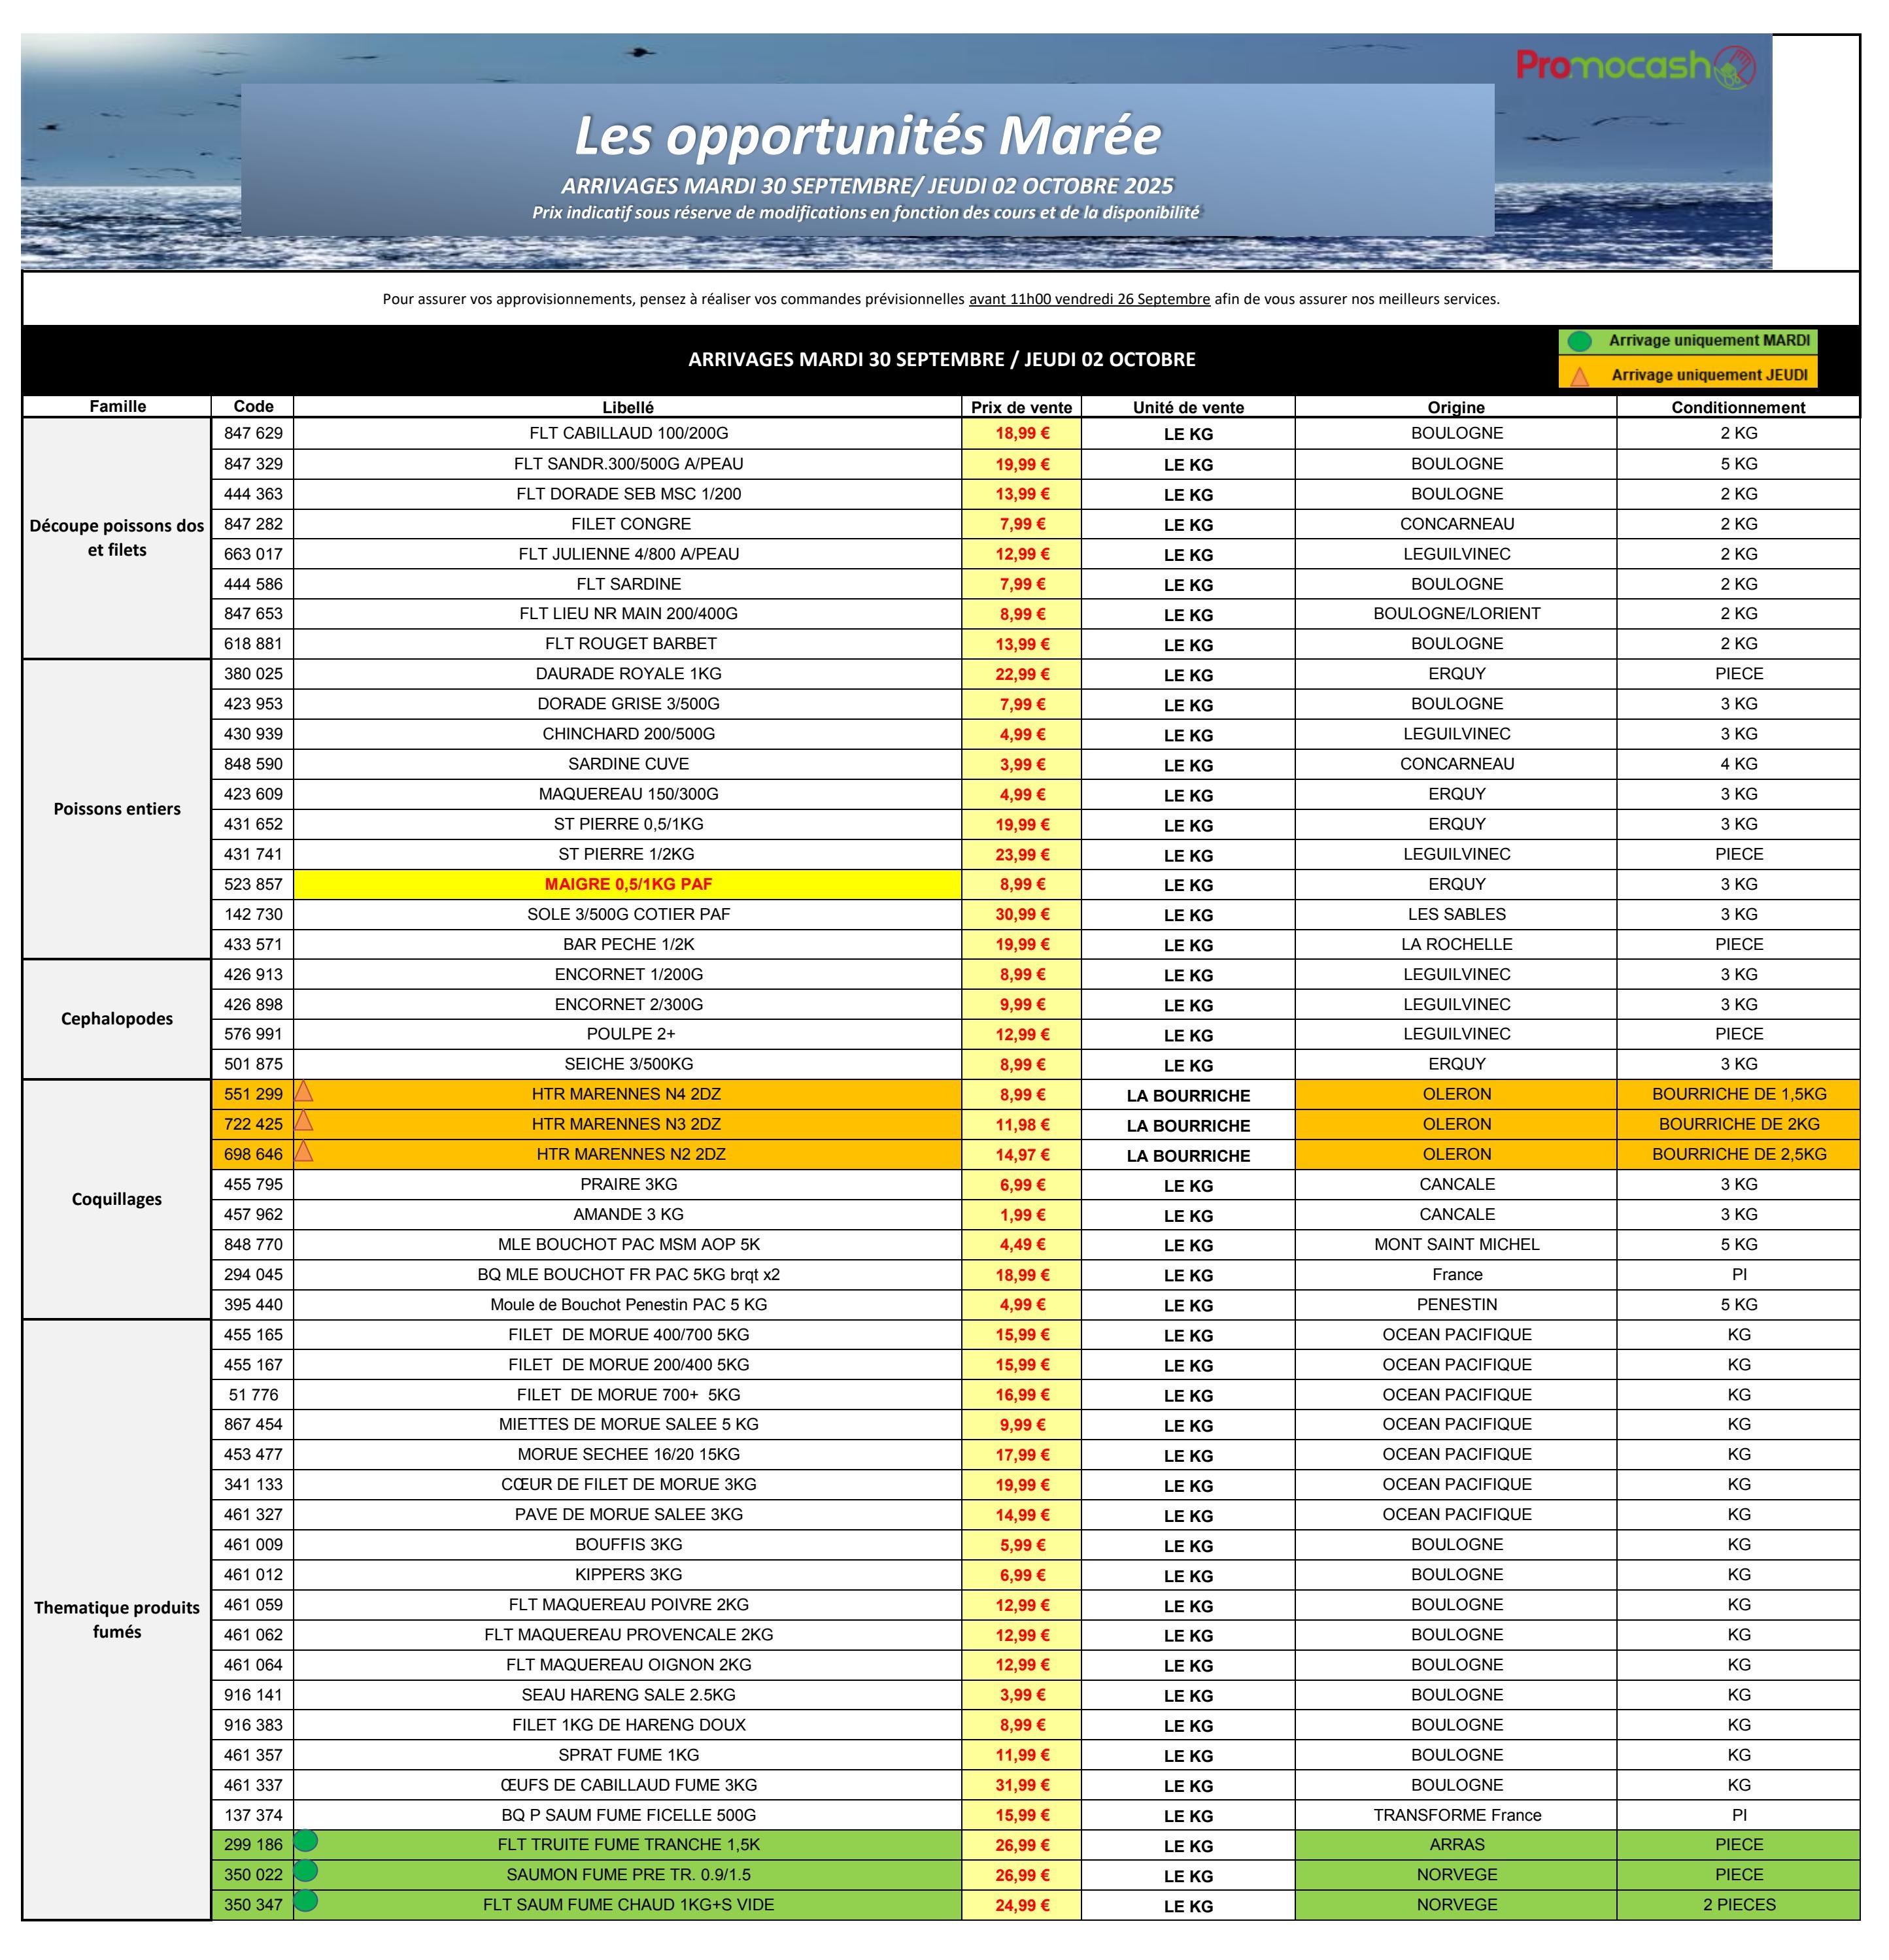This screenshot has height=1960, width=1889.
Task: Click green circle beside code 299 186
Action: [x=306, y=1841]
